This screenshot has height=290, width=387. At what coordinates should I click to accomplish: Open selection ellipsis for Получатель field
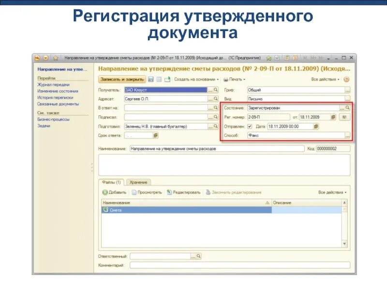tap(210, 90)
